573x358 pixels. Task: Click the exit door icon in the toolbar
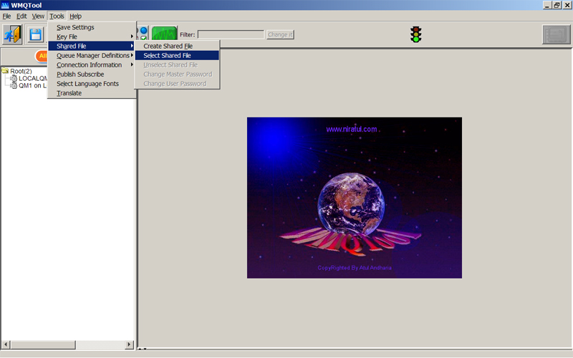point(13,34)
